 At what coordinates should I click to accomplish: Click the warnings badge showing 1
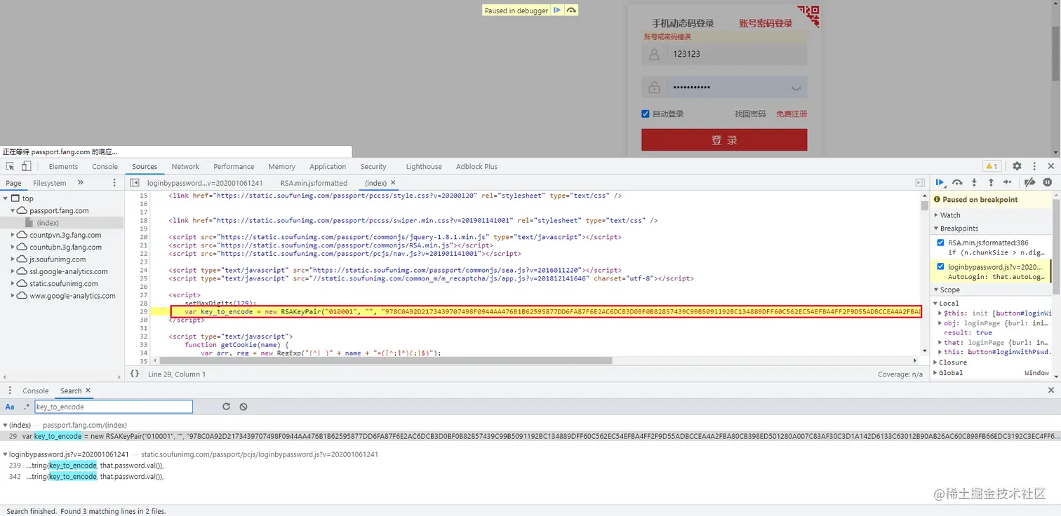[992, 166]
